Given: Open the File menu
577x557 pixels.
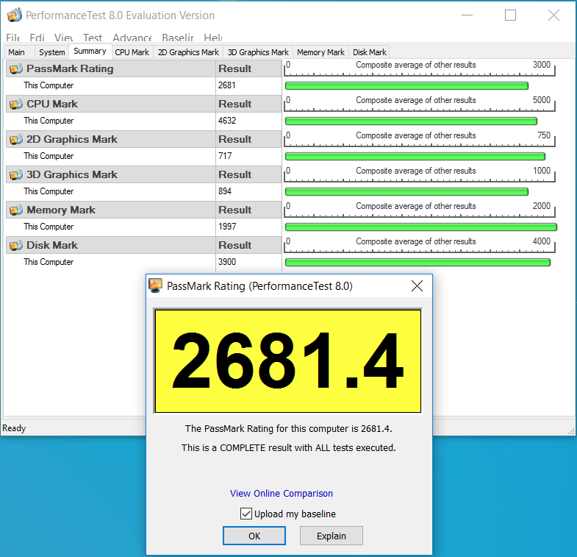Looking at the screenshot, I should tap(12, 38).
